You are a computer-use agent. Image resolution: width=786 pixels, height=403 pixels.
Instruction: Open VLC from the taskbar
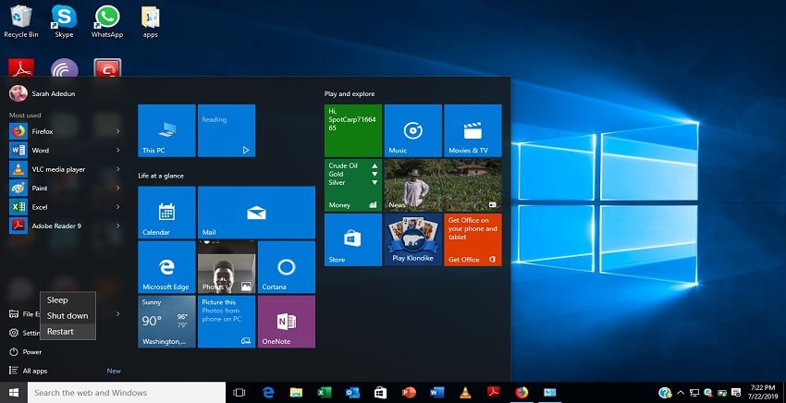point(466,393)
